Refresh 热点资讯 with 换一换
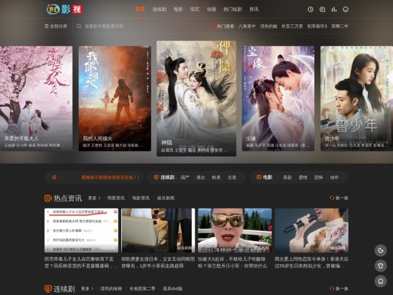Viewport: 393px width, 295px height. 339,198
